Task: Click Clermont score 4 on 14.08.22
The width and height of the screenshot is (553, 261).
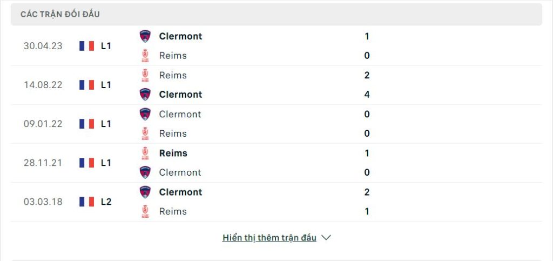Action: (367, 95)
